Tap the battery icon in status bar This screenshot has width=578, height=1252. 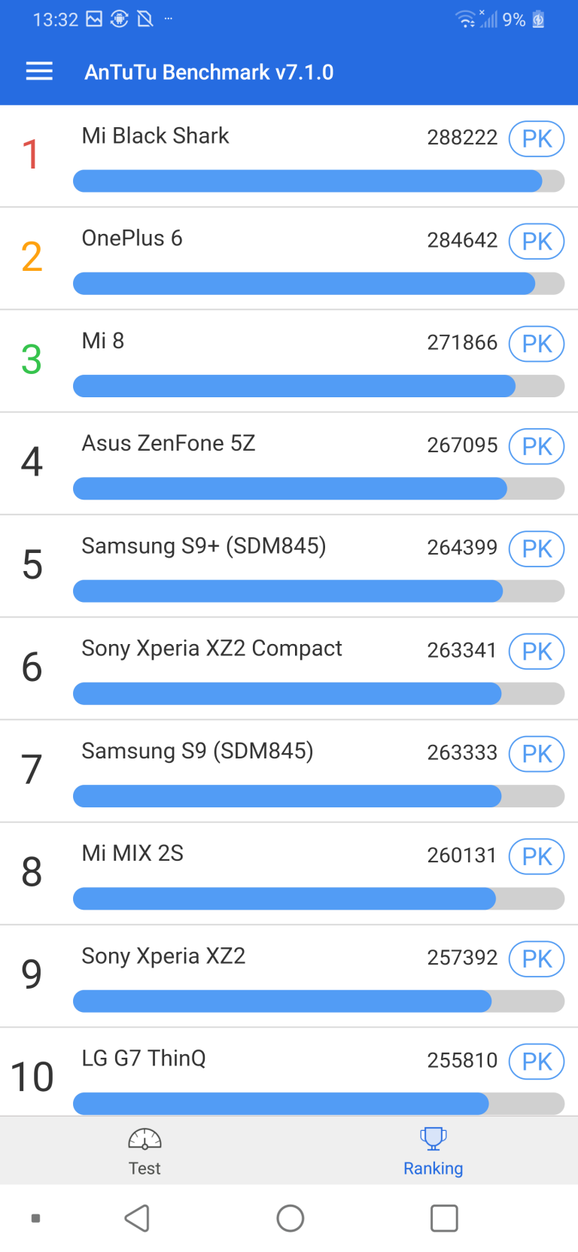click(538, 20)
